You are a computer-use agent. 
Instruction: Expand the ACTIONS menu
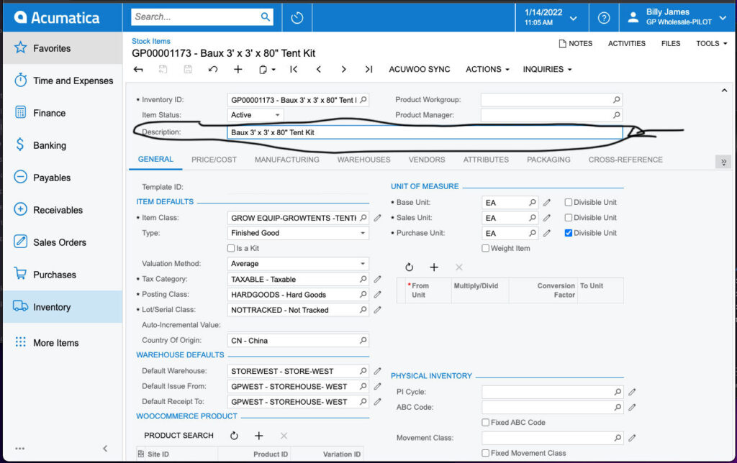pyautogui.click(x=487, y=70)
